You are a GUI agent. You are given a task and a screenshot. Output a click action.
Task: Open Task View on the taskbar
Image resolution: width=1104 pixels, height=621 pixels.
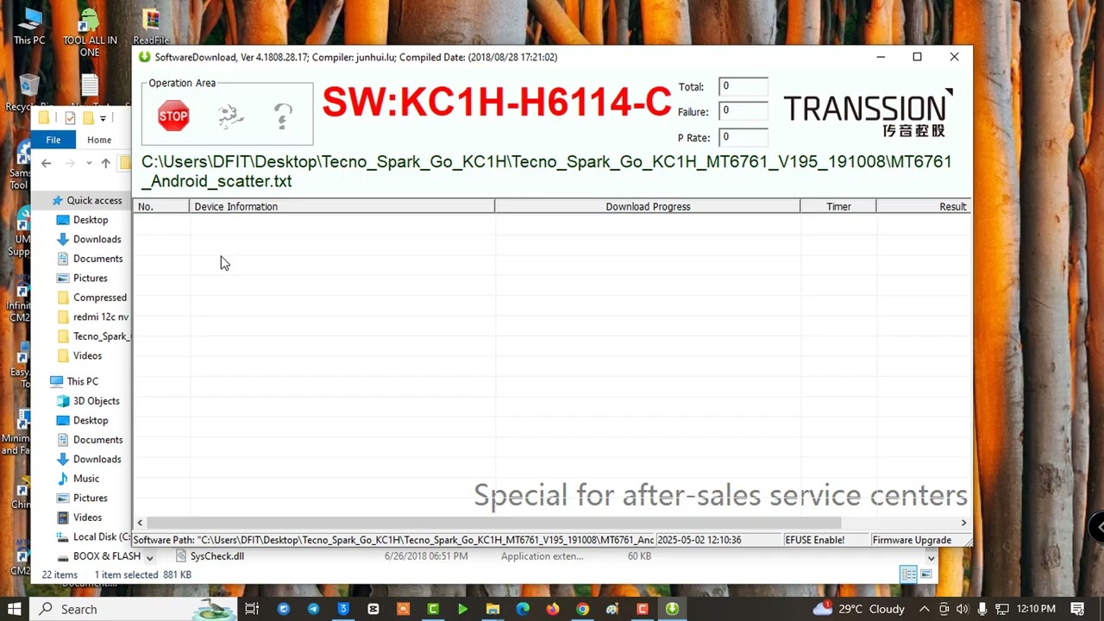pyautogui.click(x=252, y=609)
